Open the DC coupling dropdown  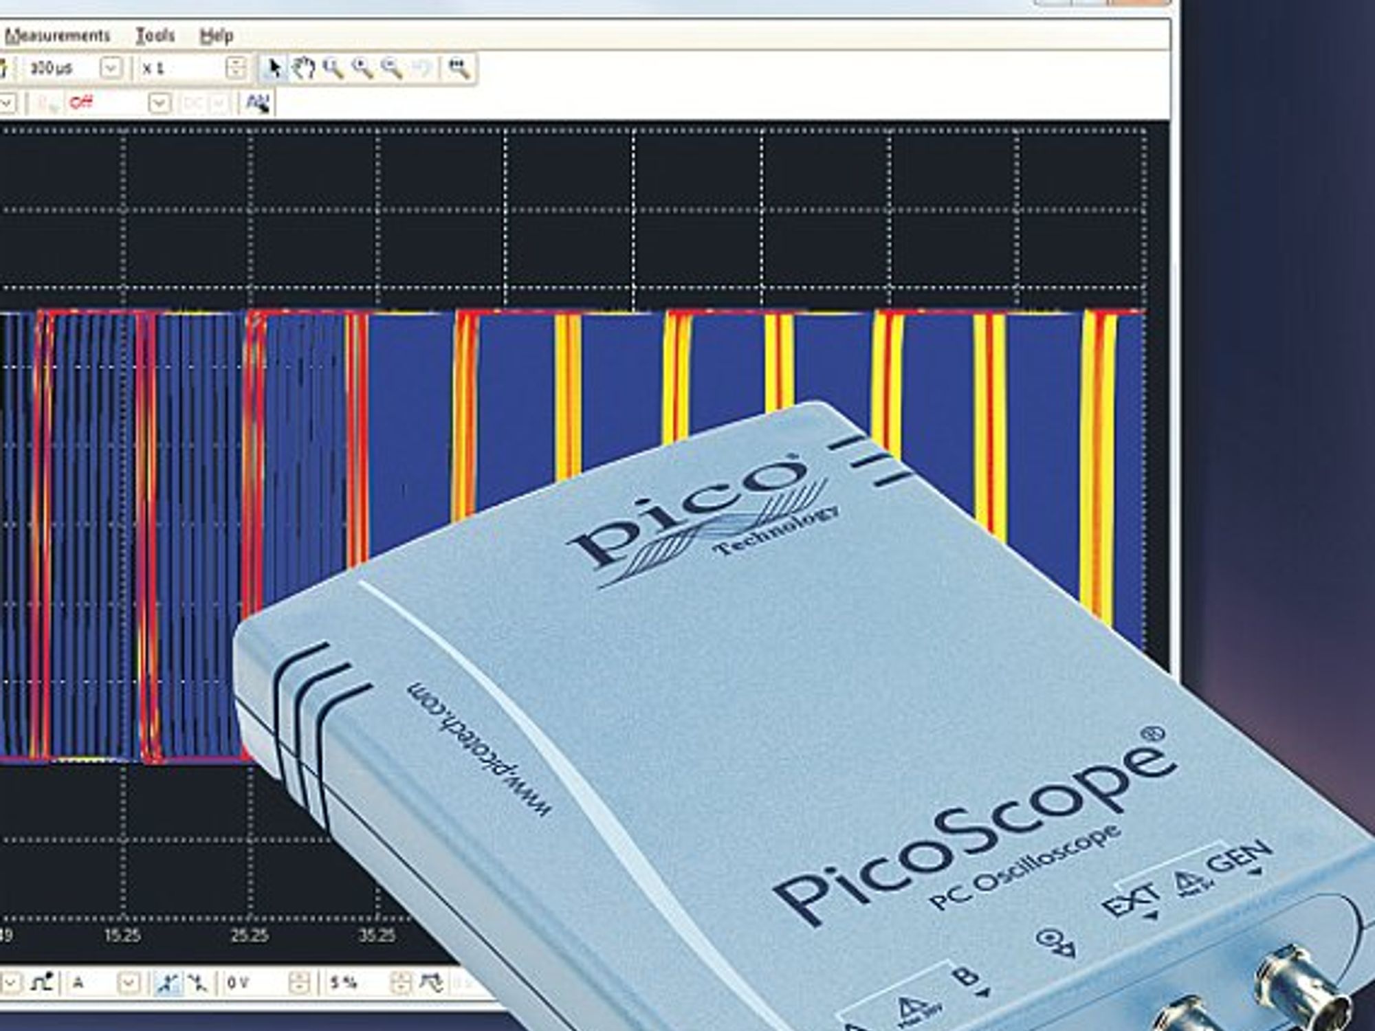pyautogui.click(x=219, y=103)
